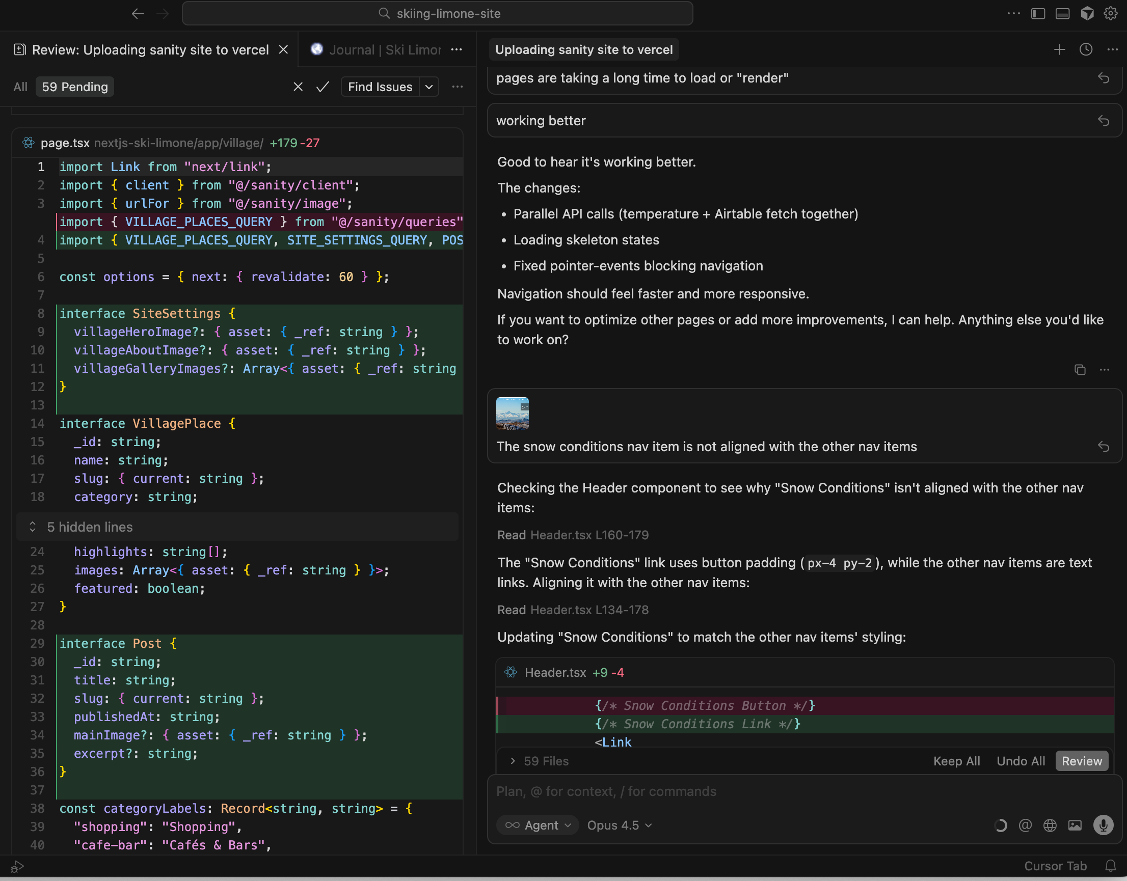
Task: Toggle the bottom panel layout
Action: tap(1062, 13)
